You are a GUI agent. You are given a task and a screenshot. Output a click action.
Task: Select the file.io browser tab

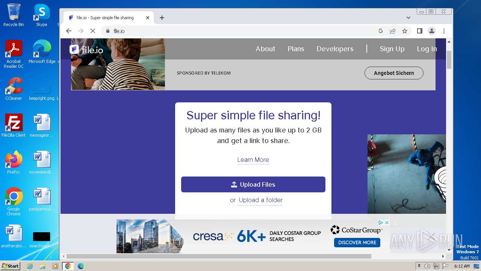point(108,18)
